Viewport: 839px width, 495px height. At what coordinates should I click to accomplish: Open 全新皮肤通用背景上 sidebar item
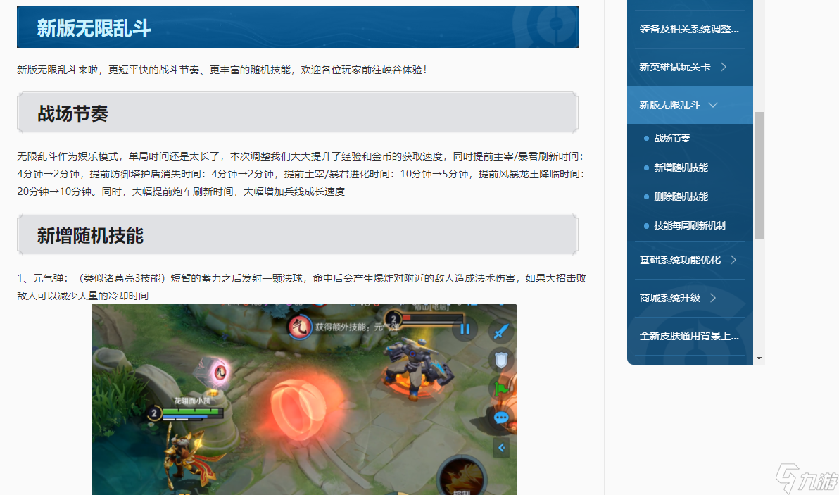(x=689, y=336)
